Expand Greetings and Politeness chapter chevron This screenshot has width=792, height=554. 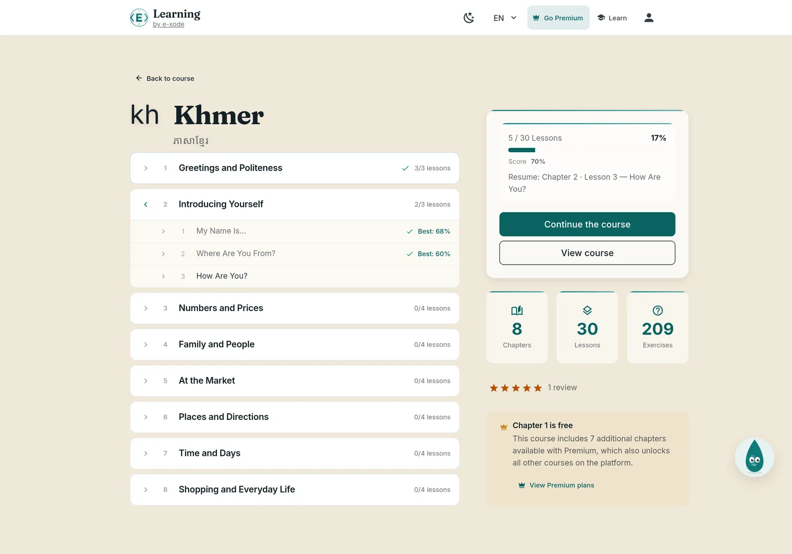point(146,168)
